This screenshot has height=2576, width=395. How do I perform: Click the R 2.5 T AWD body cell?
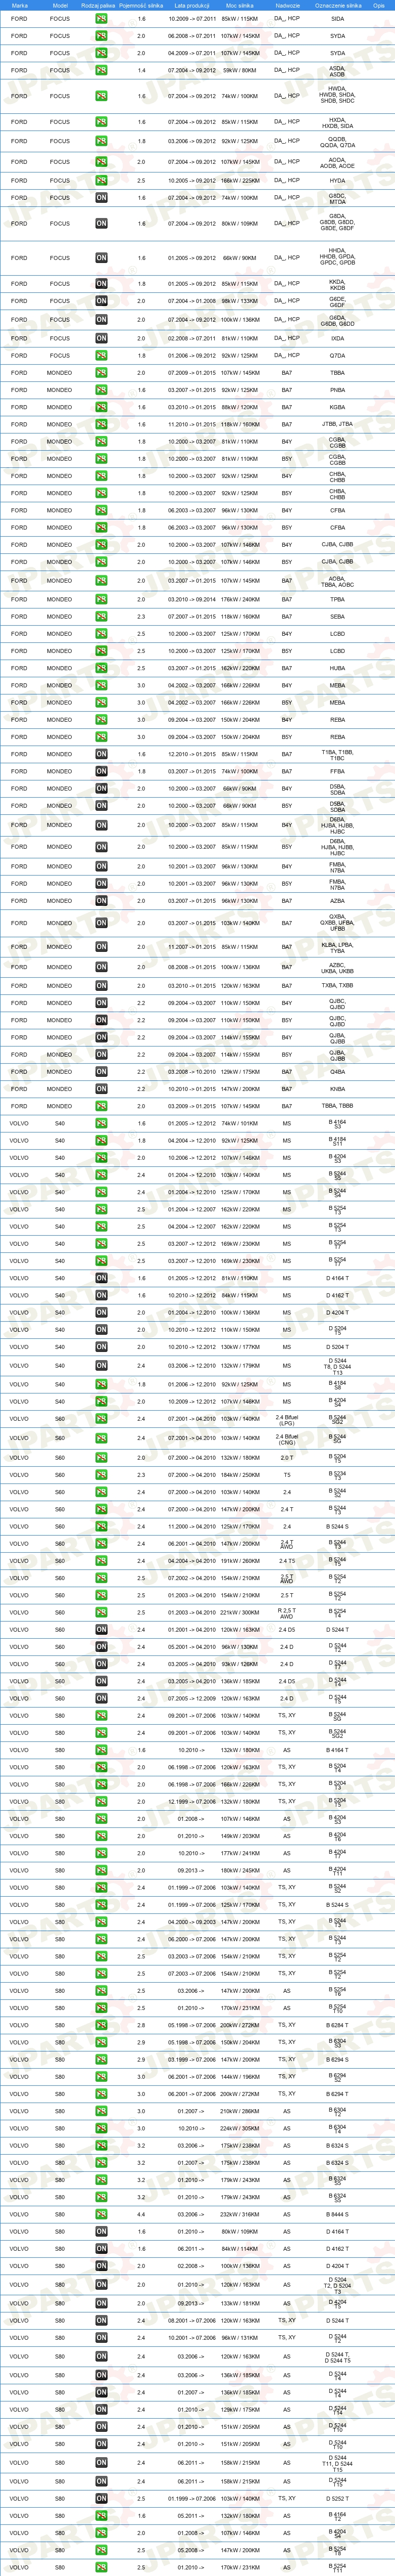pyautogui.click(x=286, y=1613)
